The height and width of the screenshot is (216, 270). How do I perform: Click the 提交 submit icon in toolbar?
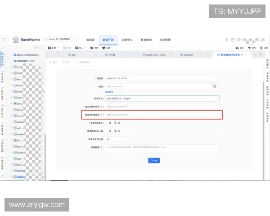point(237,48)
